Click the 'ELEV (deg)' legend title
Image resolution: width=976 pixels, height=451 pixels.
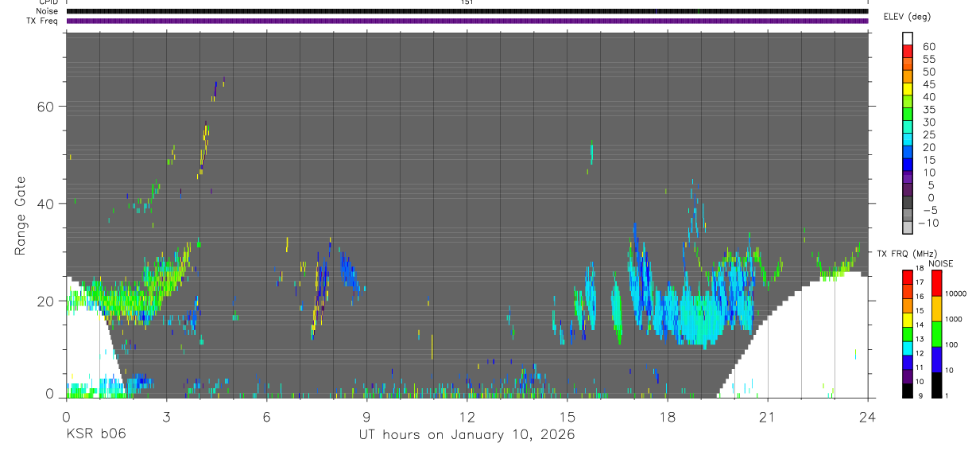pyautogui.click(x=908, y=17)
